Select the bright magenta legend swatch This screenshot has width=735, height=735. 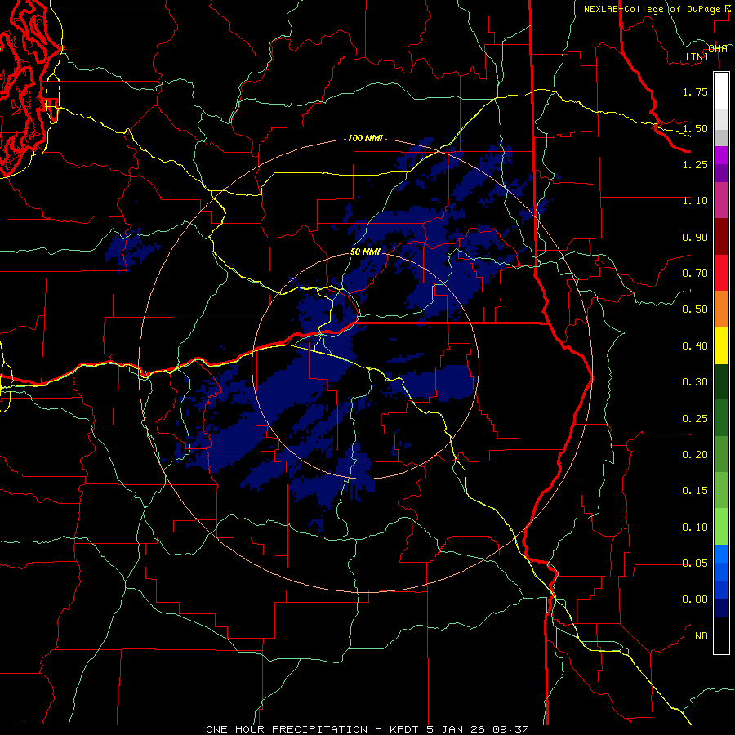(x=721, y=155)
